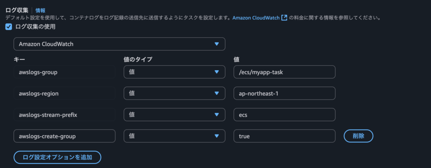Open value type dropdown for awslogs-create-group
This screenshot has width=431, height=168.
[174, 136]
